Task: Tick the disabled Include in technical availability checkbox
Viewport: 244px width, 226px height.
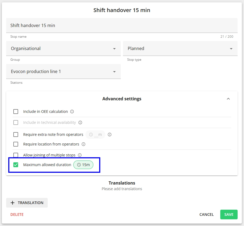Action: 16,122
